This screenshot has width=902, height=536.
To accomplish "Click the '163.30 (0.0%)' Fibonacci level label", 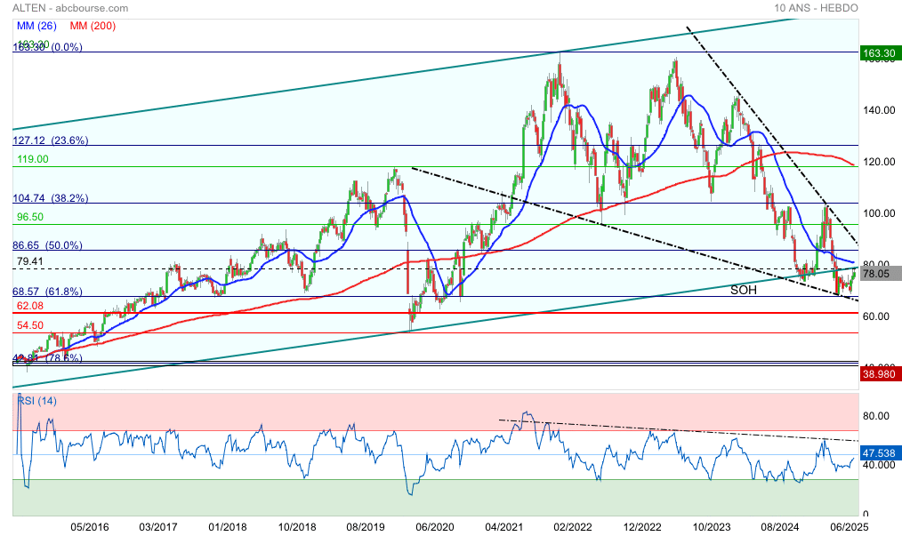I will (x=48, y=47).
